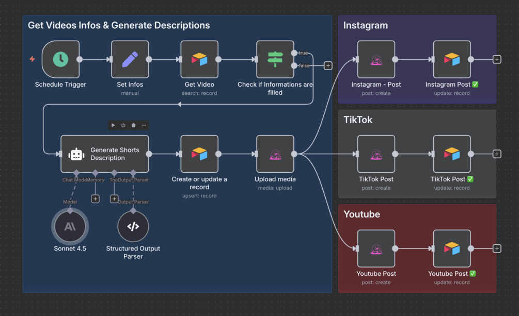
Task: Select the Schedule Trigger clock node
Action: pos(60,59)
